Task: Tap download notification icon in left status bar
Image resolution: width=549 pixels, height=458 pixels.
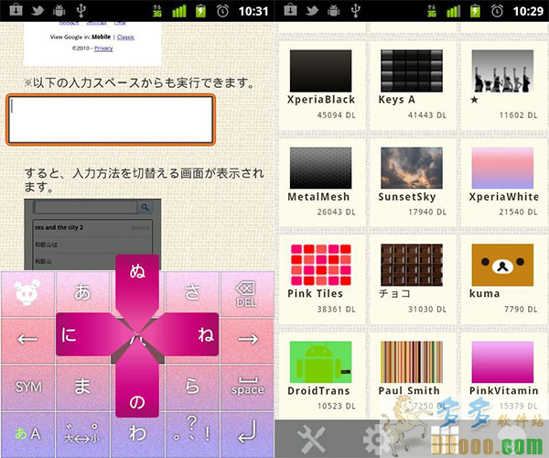Action: (16, 10)
